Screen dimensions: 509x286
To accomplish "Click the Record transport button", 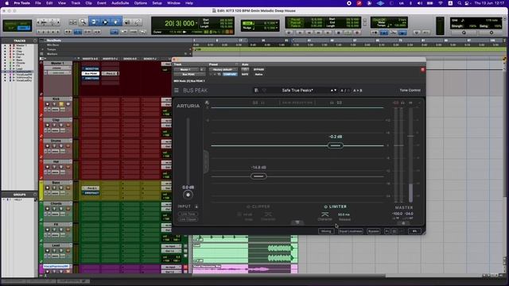I will pyautogui.click(x=357, y=33).
